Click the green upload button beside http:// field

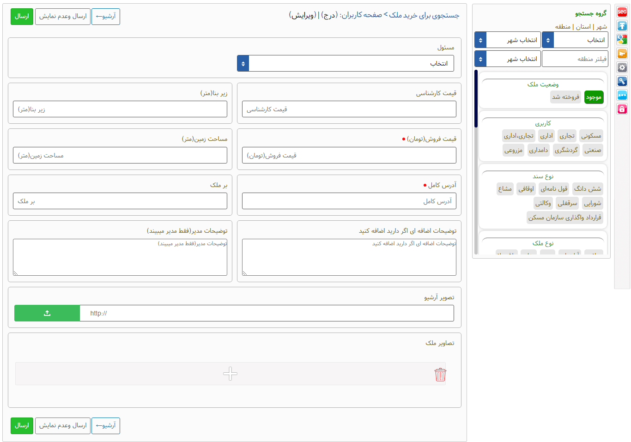47,313
